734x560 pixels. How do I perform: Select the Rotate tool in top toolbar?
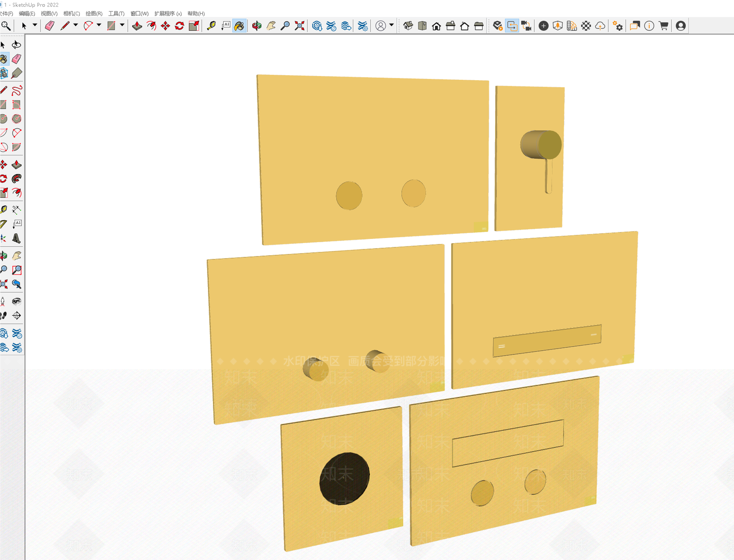[179, 26]
